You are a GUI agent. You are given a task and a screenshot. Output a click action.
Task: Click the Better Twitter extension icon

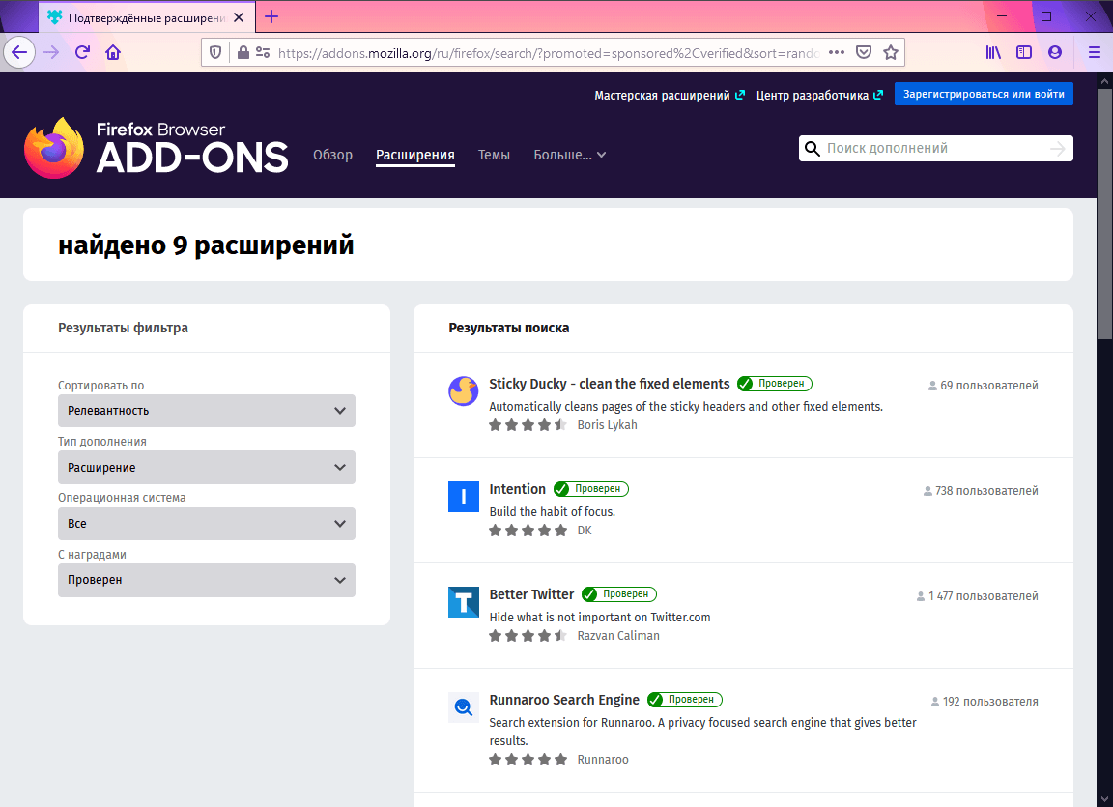(x=464, y=602)
